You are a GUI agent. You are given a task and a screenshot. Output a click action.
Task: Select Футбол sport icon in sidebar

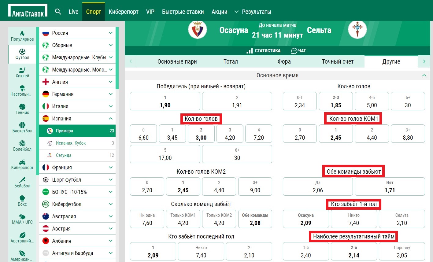point(22,51)
